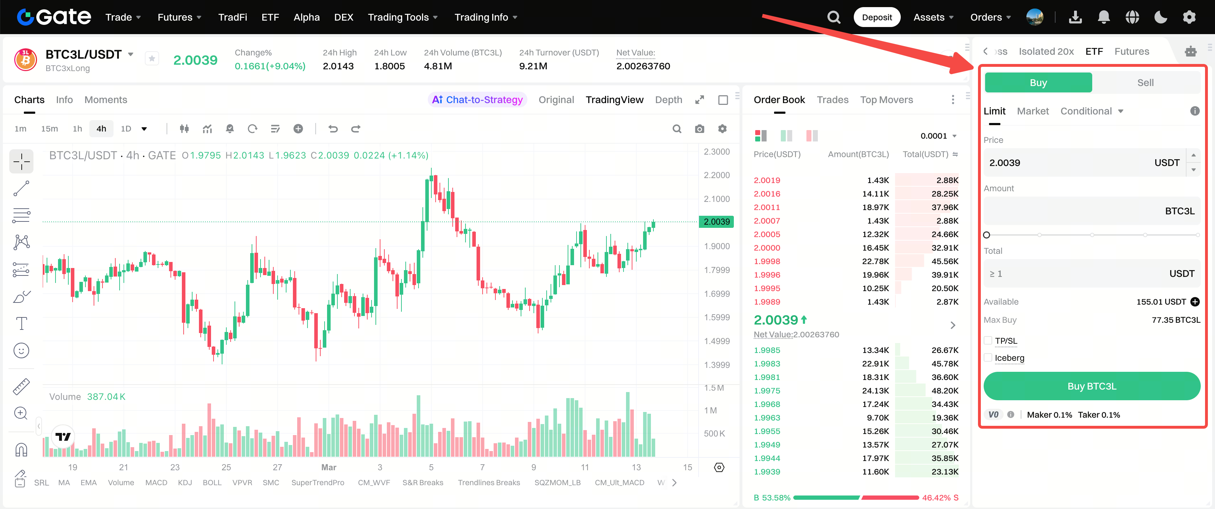1215x509 pixels.
Task: Expand the BTC3L/USDT pair selector arrow
Action: [x=131, y=54]
